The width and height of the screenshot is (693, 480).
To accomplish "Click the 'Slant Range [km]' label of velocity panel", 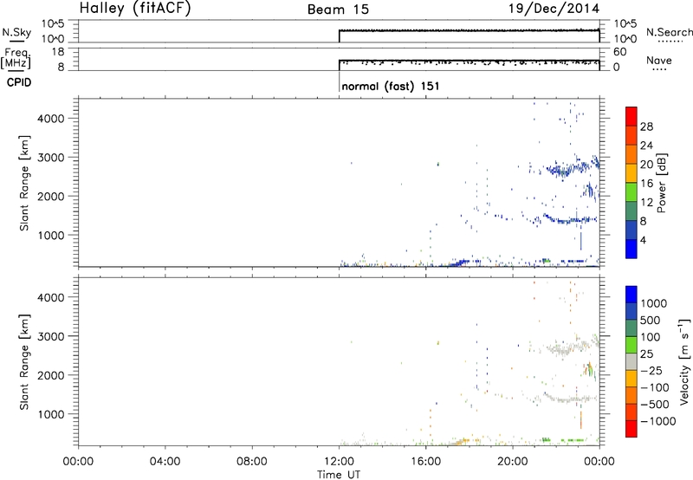I will (24, 362).
